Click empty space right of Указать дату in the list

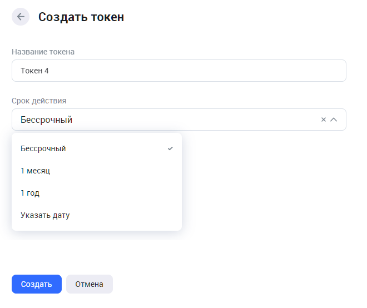(128, 215)
